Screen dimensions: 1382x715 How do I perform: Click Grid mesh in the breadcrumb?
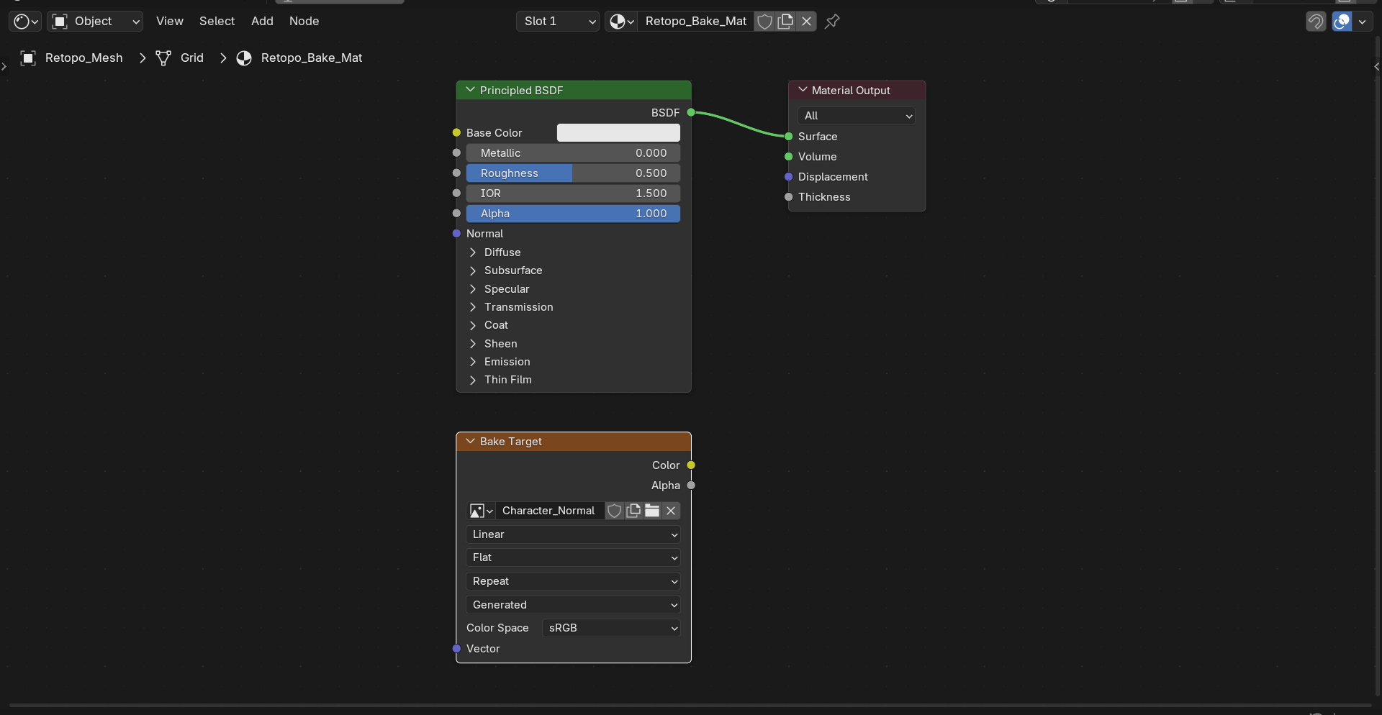(192, 58)
